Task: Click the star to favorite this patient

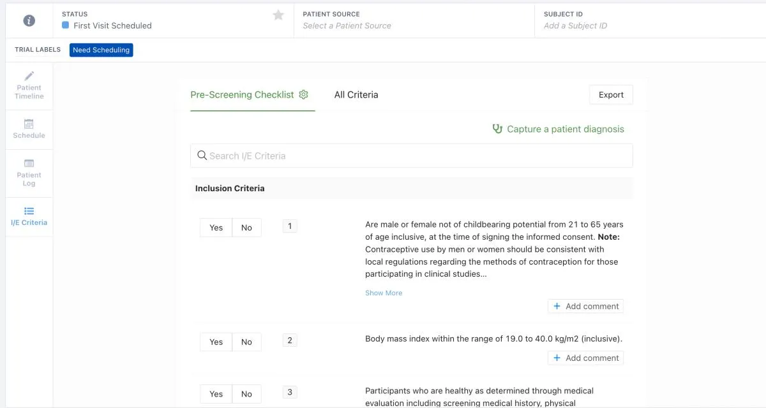Action: [278, 13]
